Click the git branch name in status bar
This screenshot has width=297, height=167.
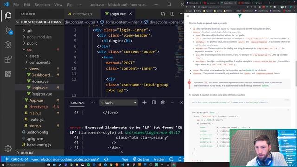point(52,159)
